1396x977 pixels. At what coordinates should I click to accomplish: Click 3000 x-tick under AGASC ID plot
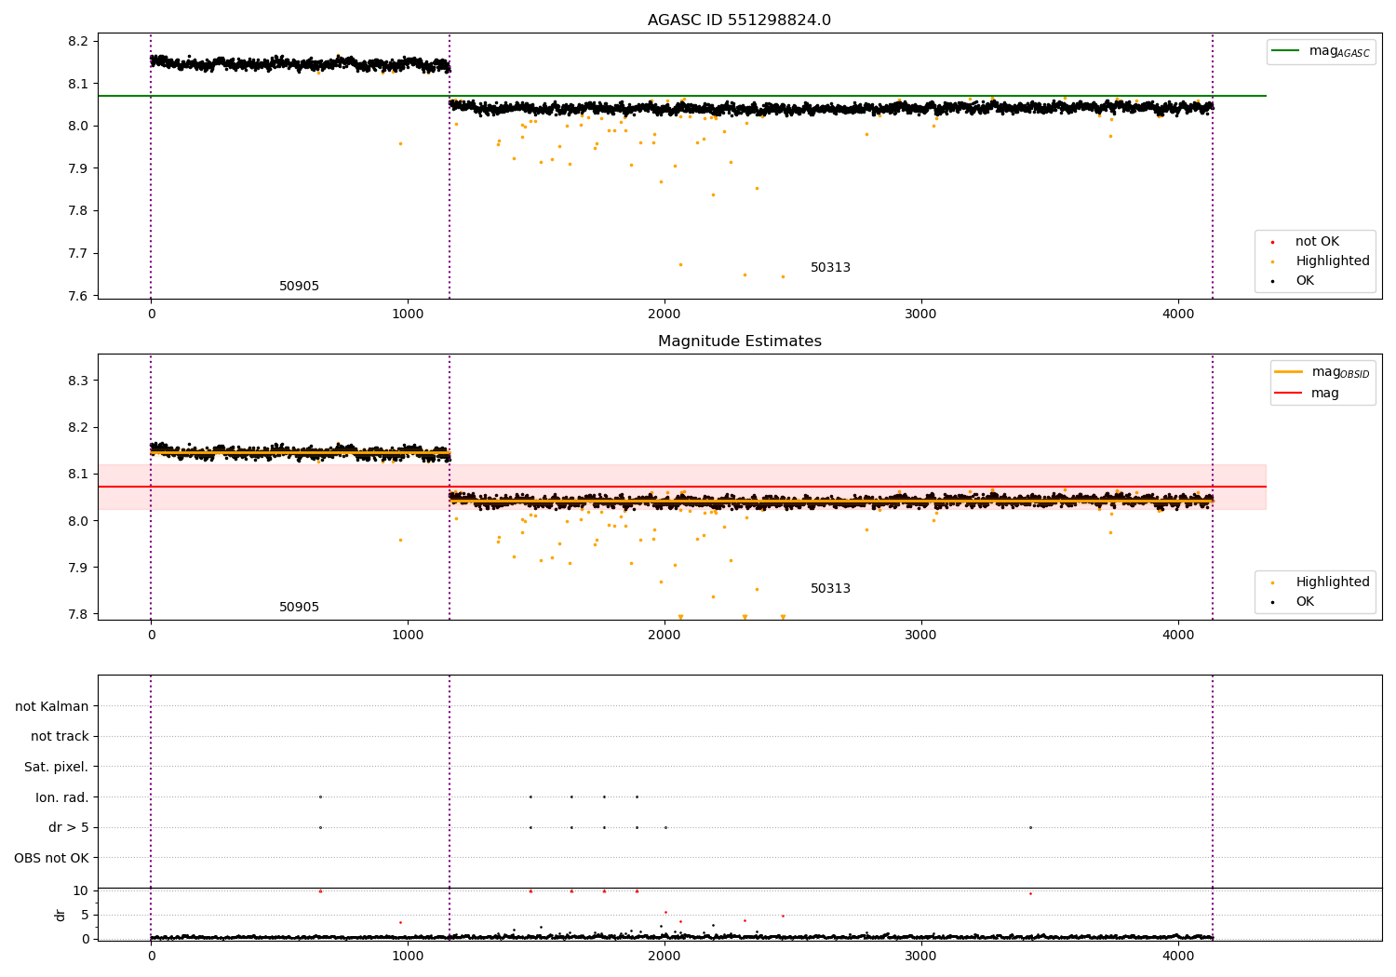(x=921, y=315)
